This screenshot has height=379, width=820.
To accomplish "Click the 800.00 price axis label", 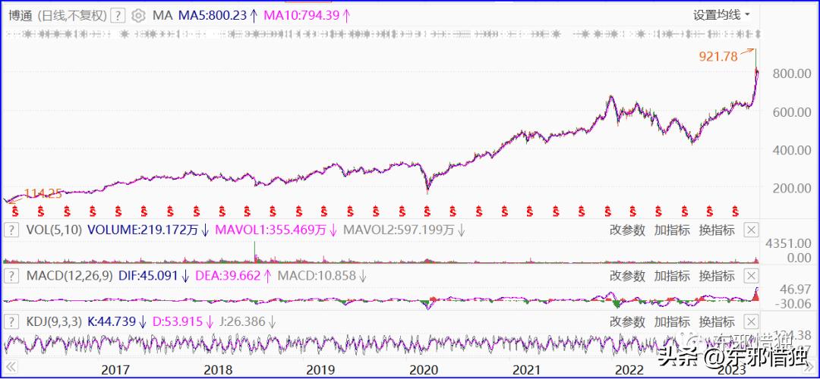I will [790, 74].
